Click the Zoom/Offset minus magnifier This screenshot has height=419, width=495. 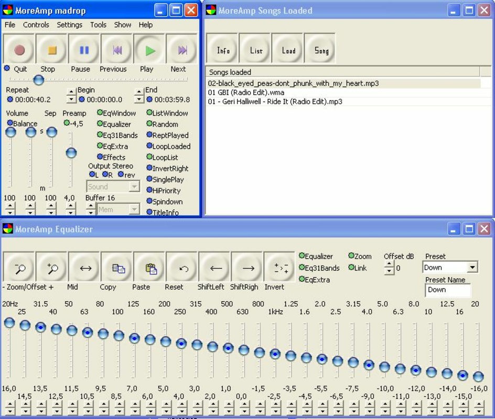[x=19, y=268]
